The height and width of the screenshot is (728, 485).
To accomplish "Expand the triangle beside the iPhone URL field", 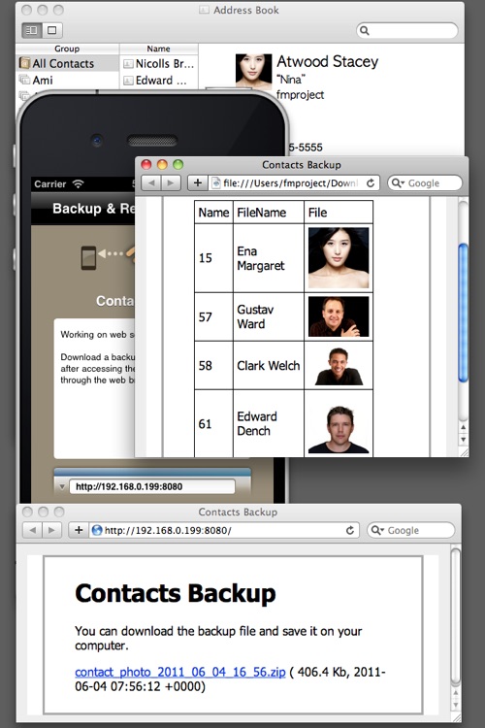I will click(62, 487).
